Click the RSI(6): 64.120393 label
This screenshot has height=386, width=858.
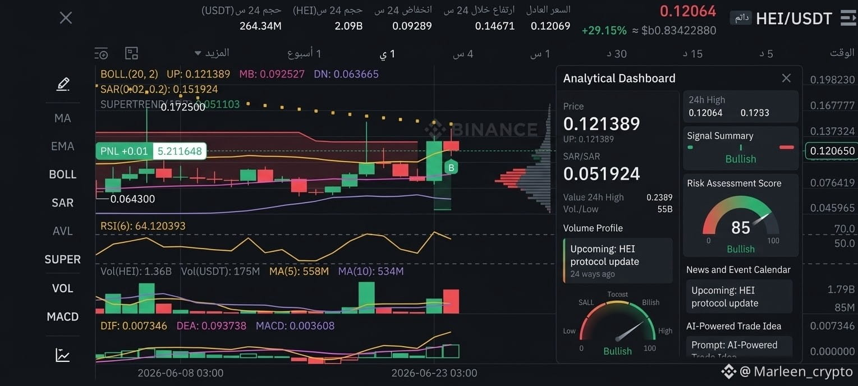143,226
